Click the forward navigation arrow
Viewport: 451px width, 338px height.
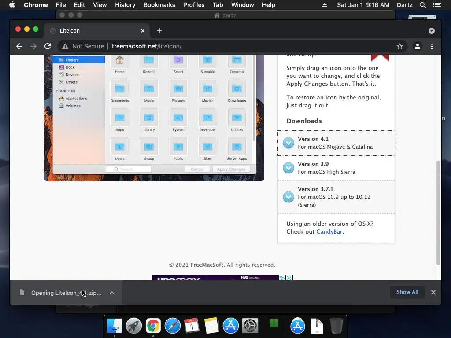[x=33, y=46]
